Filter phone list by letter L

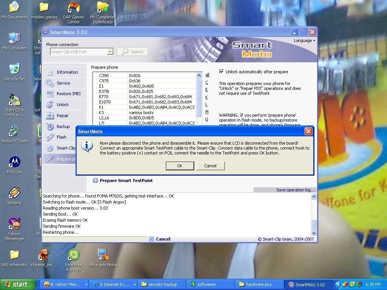pos(206,105)
